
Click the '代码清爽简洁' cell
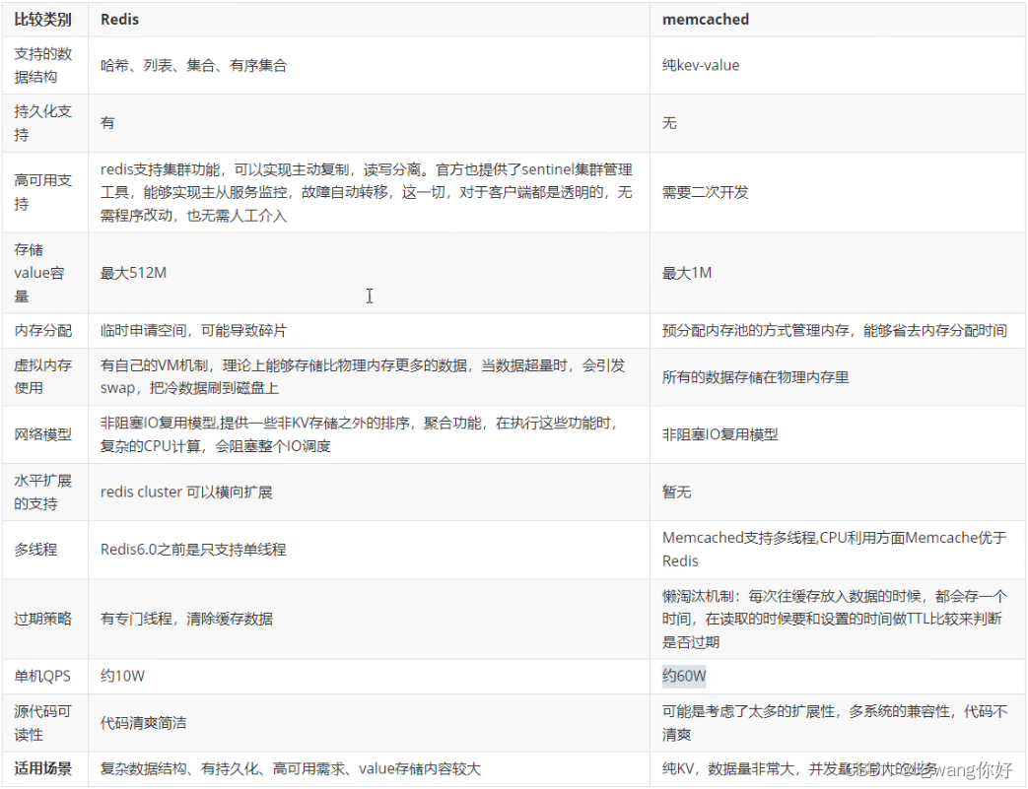click(143, 723)
